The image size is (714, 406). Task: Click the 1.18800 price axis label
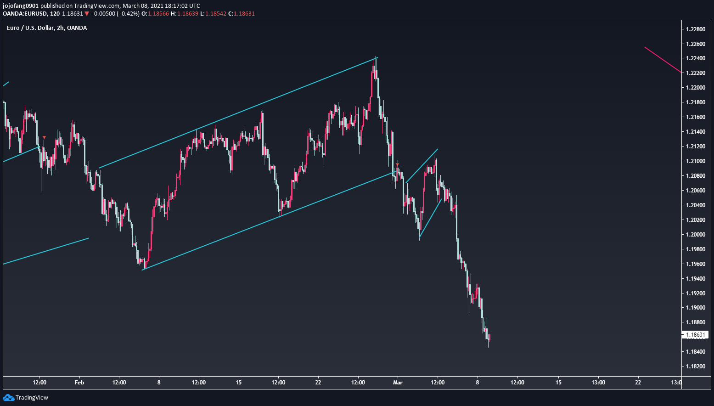coord(695,322)
